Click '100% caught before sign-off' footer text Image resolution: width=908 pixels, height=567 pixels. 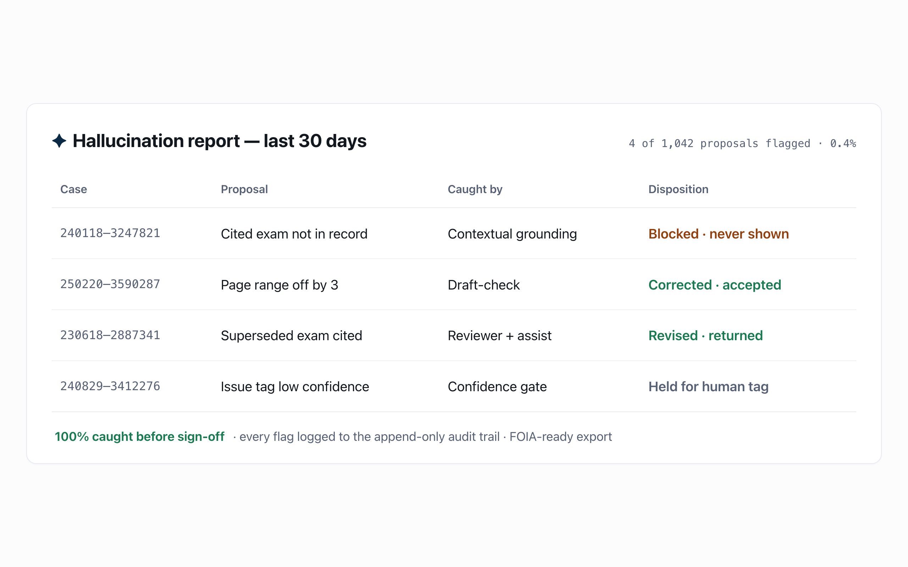pyautogui.click(x=140, y=437)
